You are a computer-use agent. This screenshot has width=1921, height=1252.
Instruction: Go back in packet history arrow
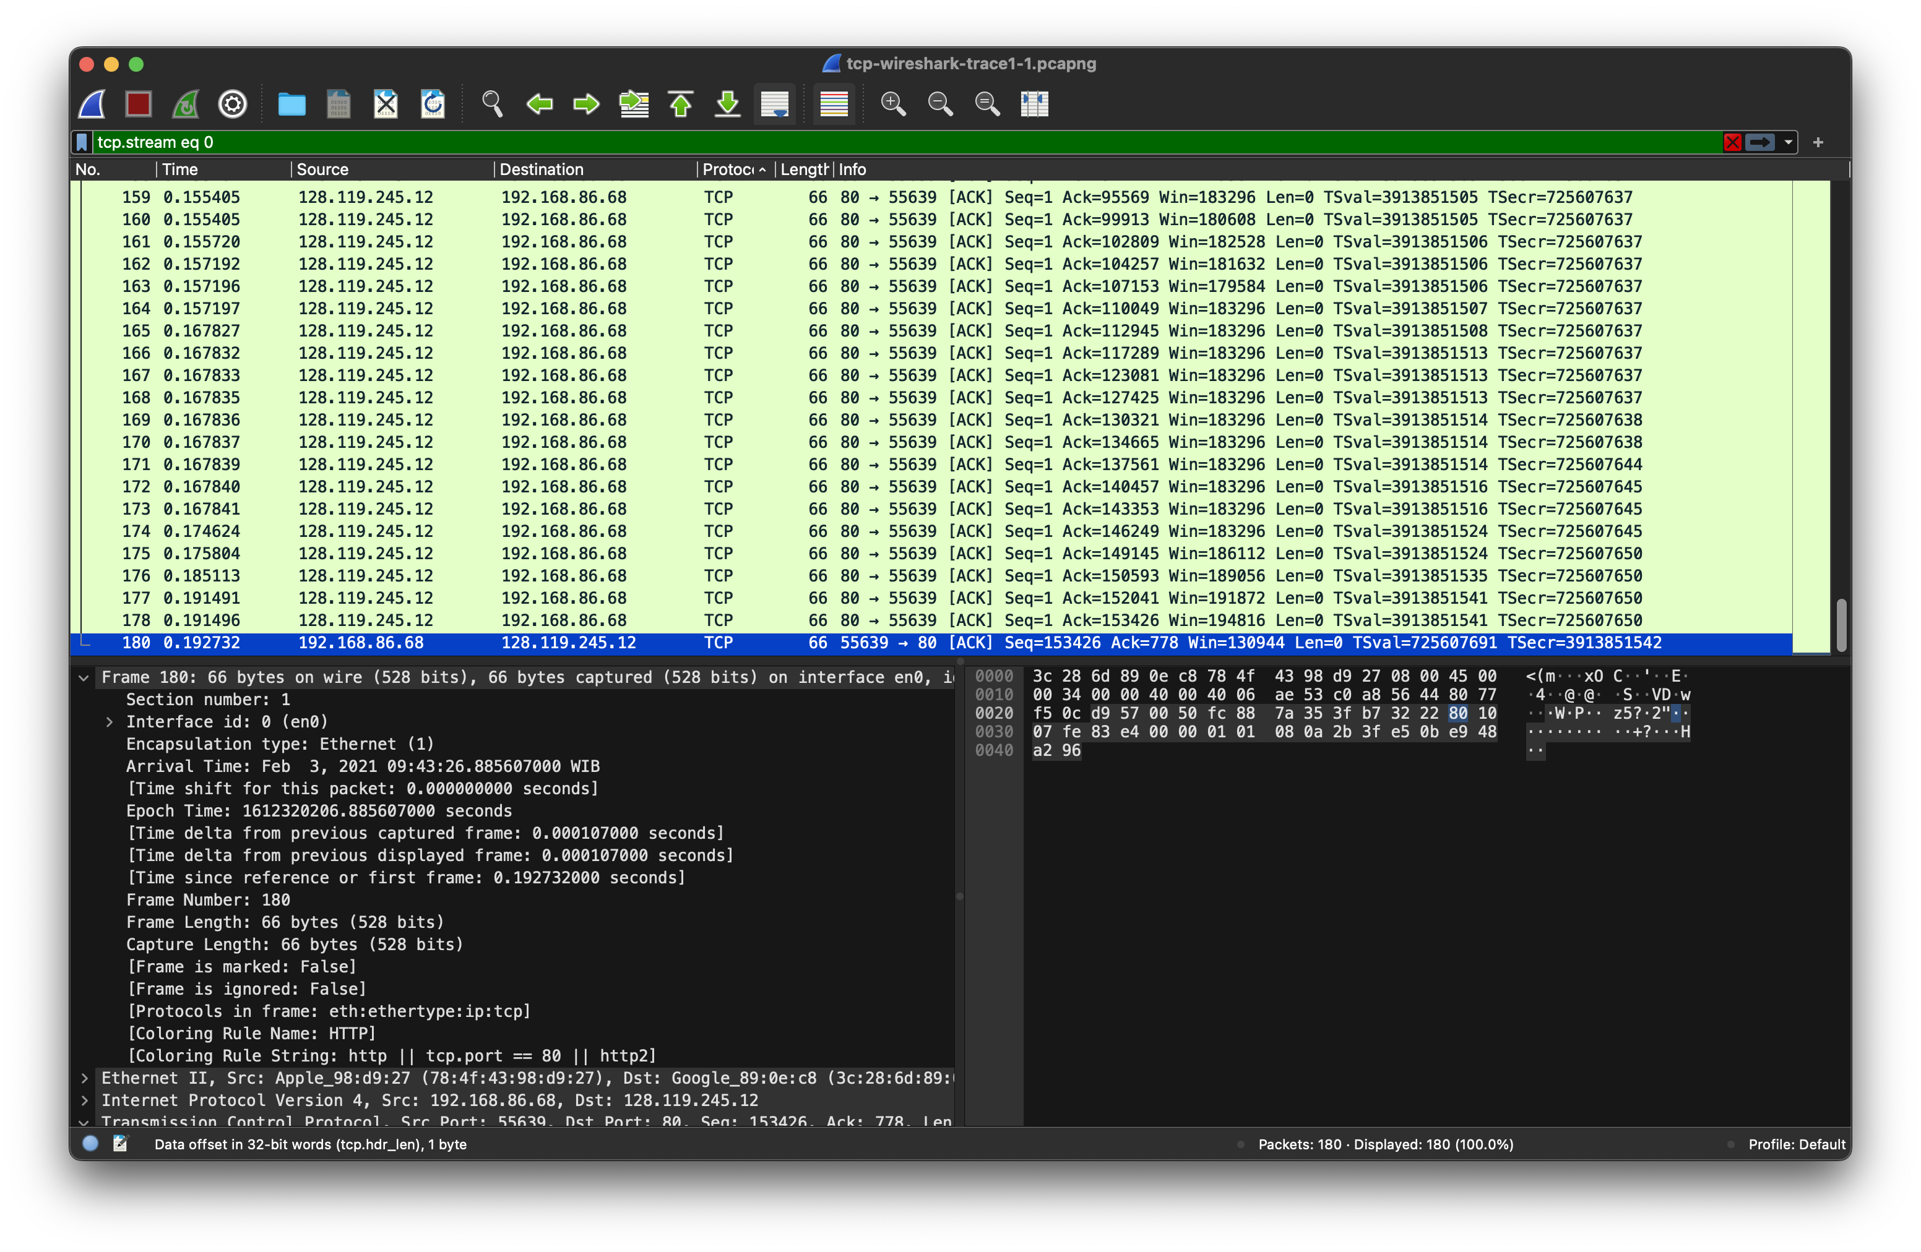pyautogui.click(x=539, y=104)
